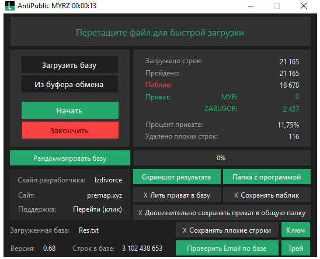Click the 0% progress bar
320x259 pixels.
click(222, 158)
